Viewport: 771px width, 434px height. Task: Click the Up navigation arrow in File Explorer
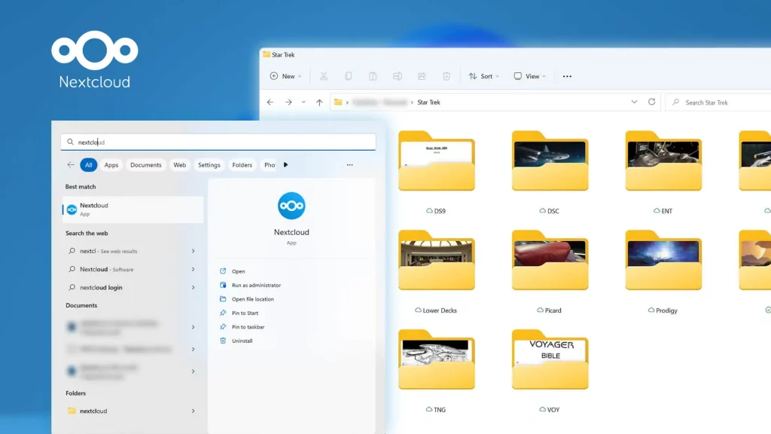tap(318, 102)
